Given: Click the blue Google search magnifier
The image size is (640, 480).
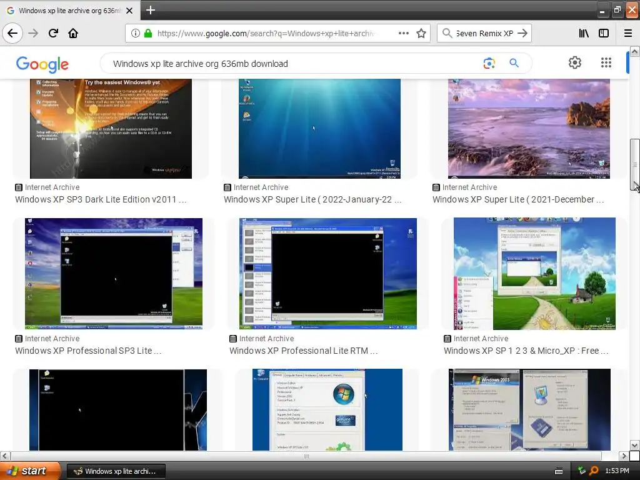Looking at the screenshot, I should tap(514, 63).
